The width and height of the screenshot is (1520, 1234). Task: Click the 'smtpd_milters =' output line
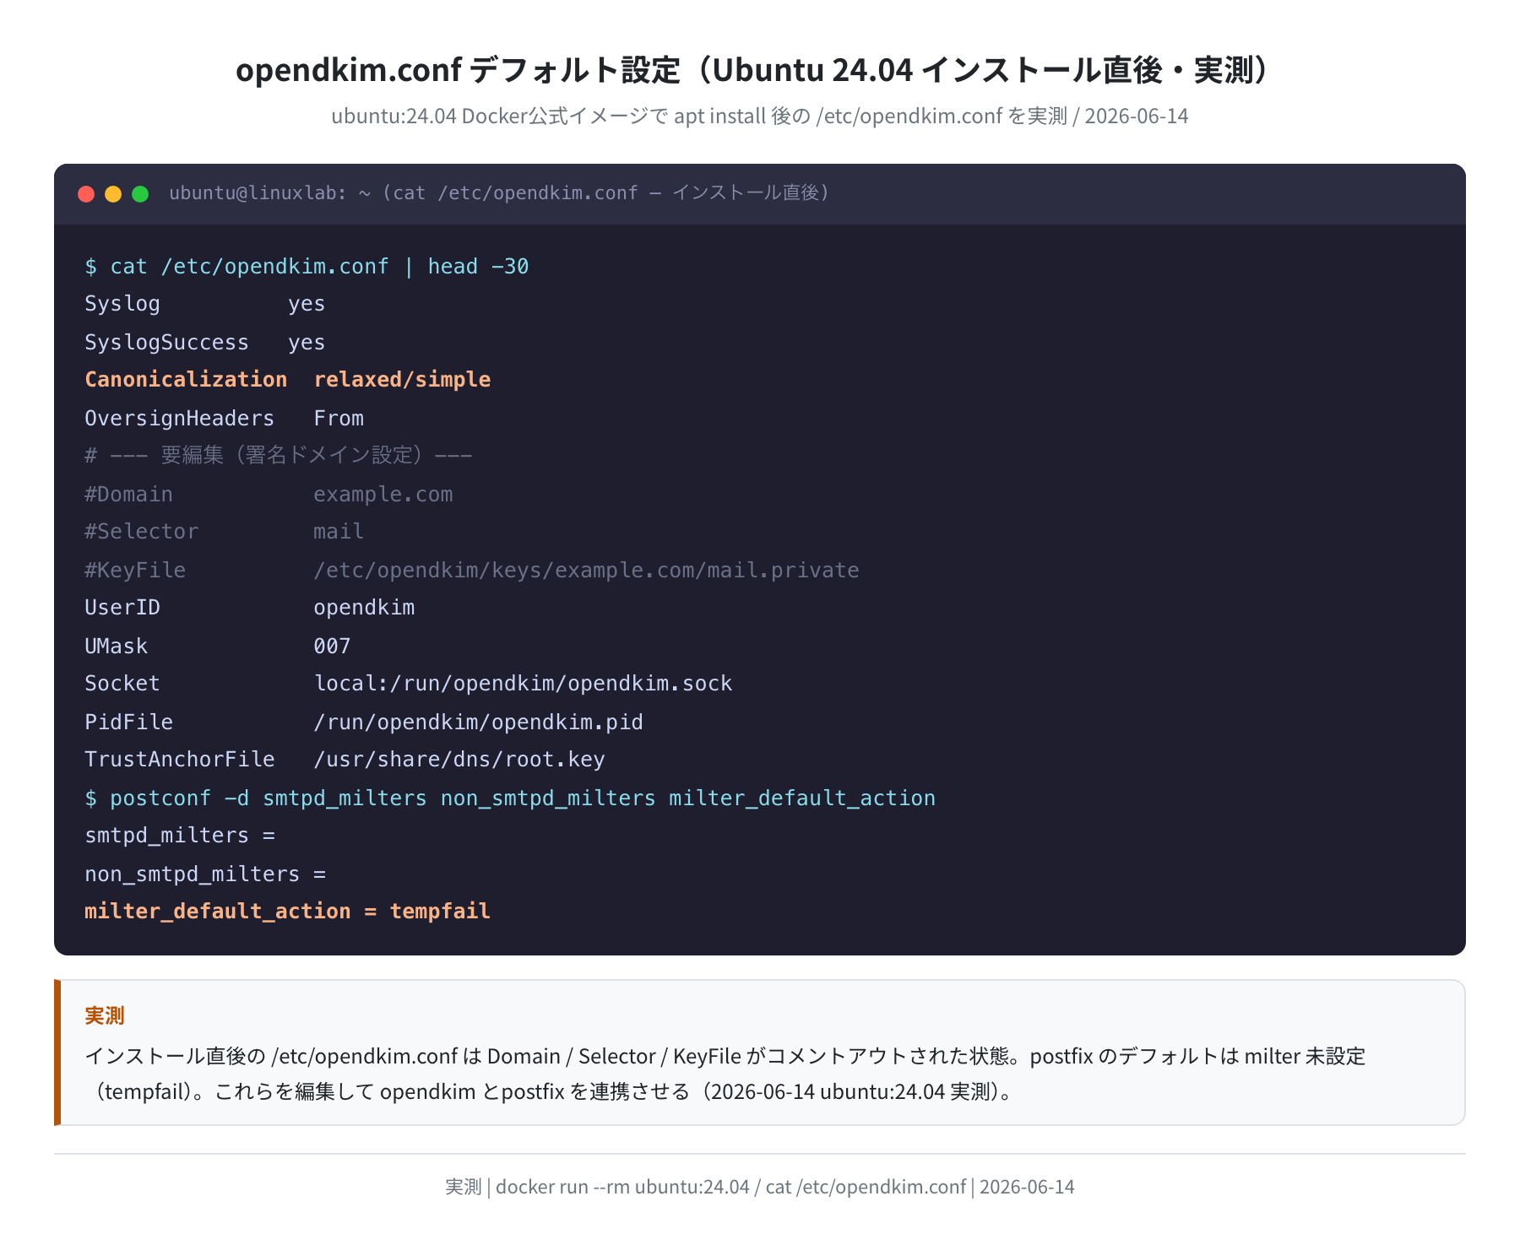pos(180,836)
